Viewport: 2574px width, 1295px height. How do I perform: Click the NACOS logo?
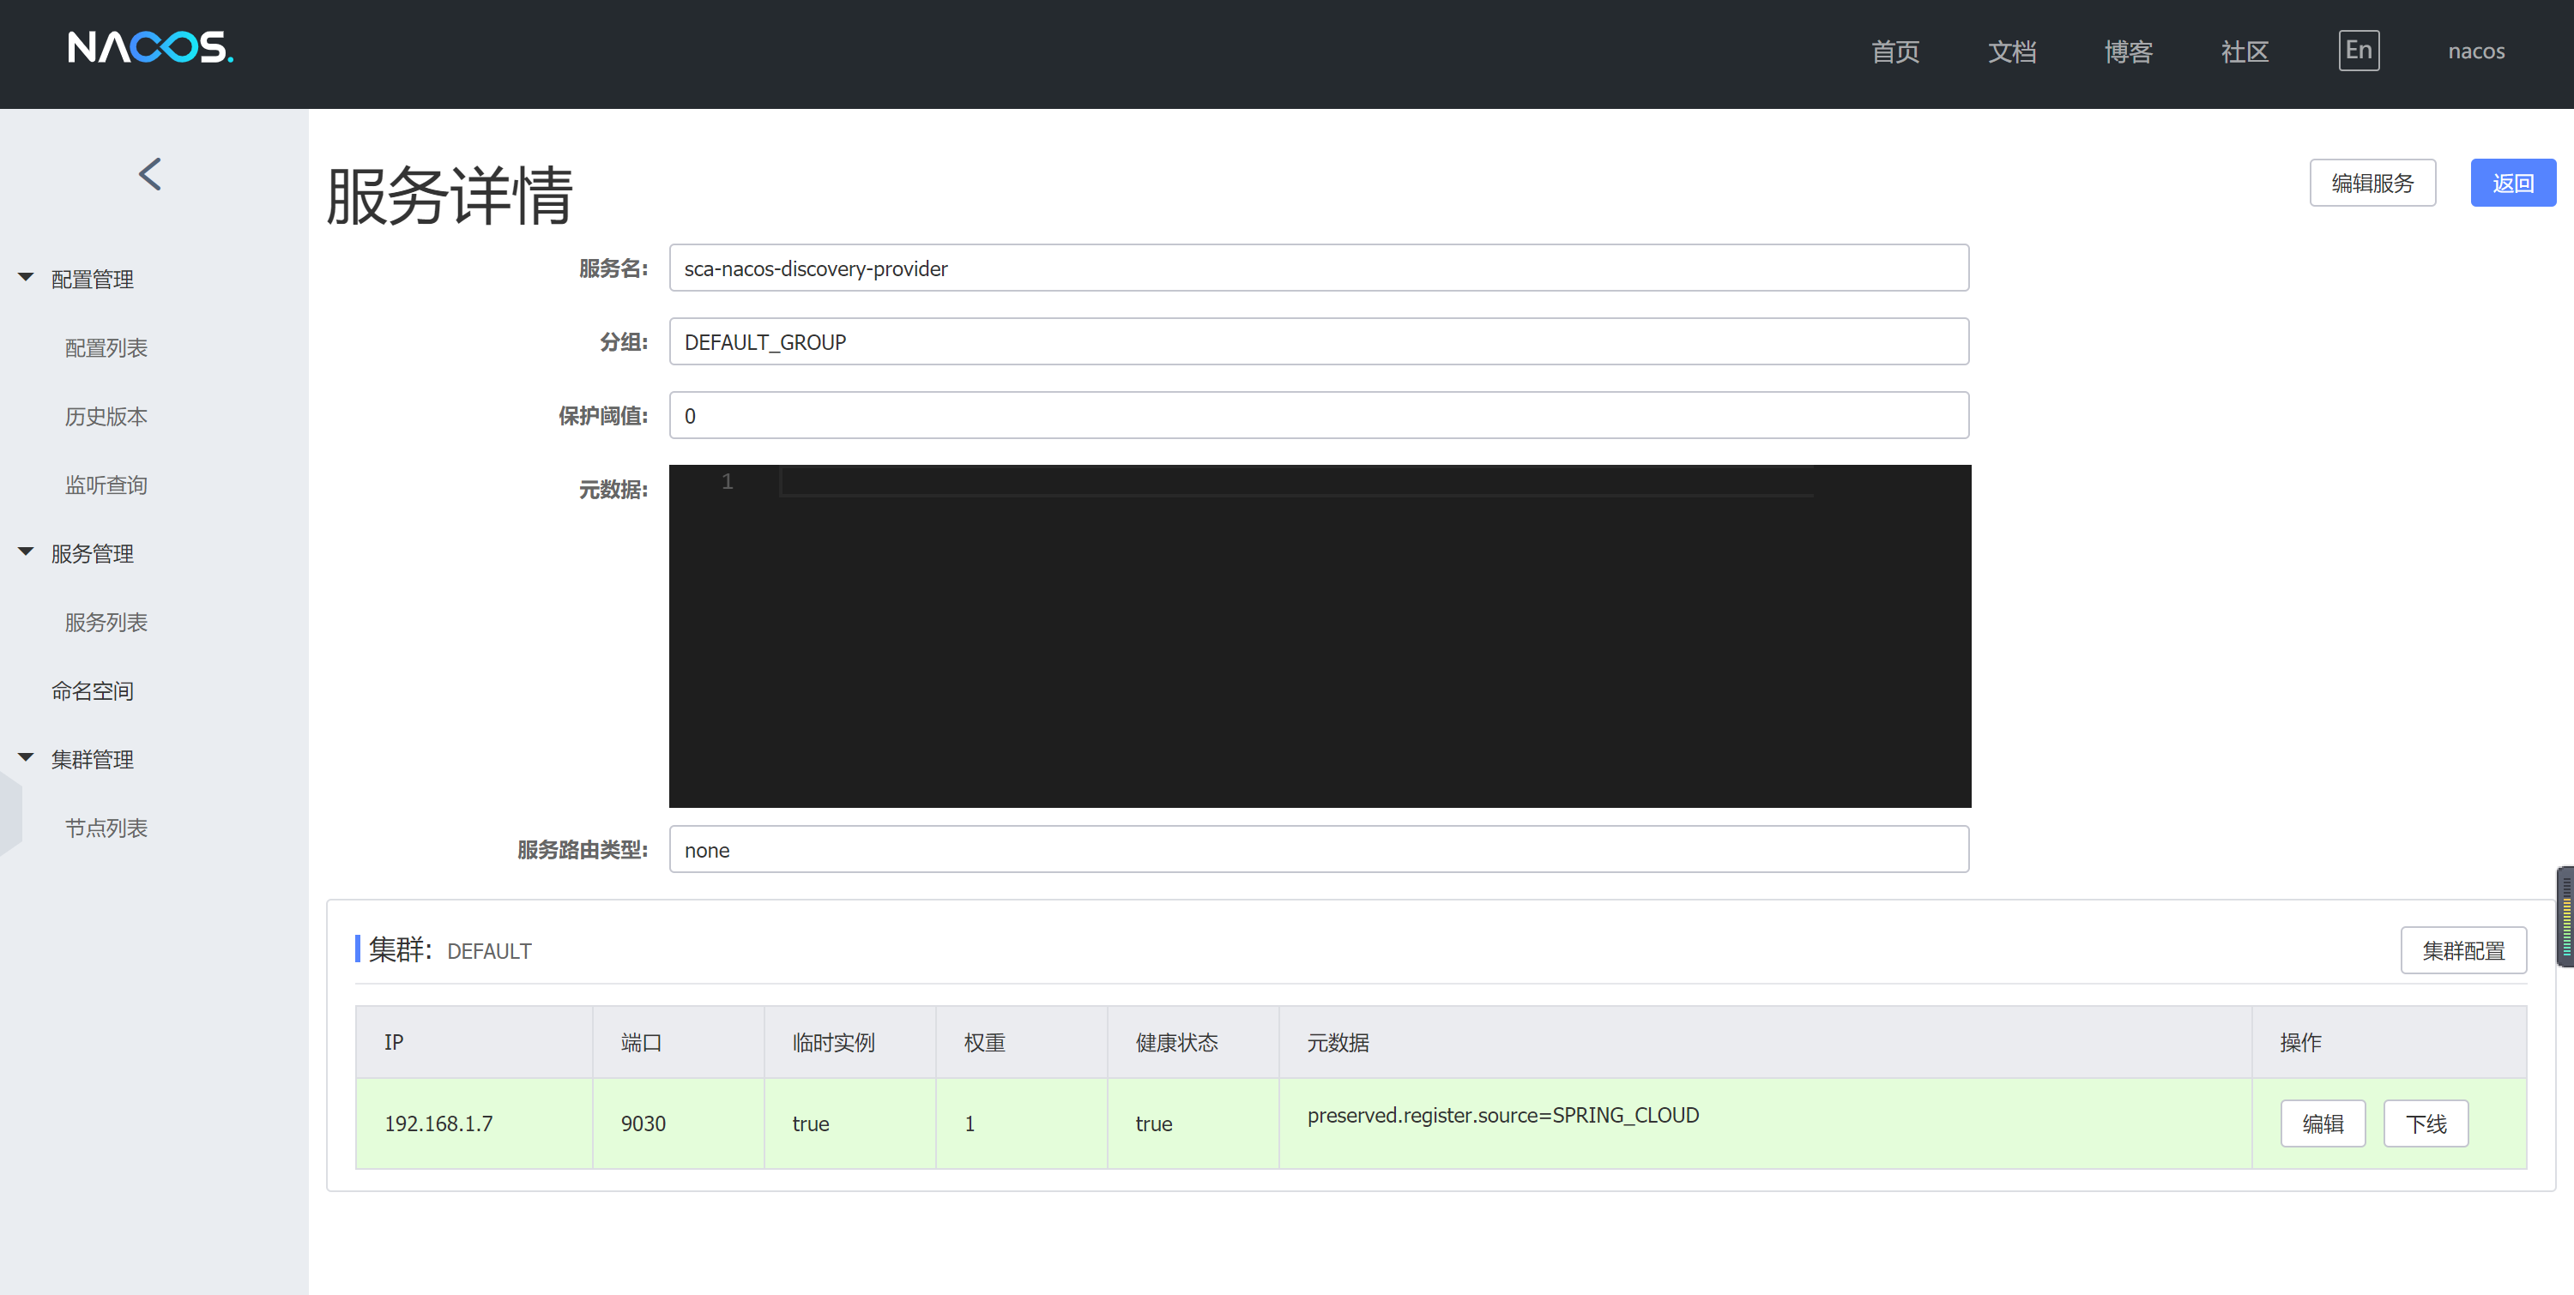tap(150, 47)
